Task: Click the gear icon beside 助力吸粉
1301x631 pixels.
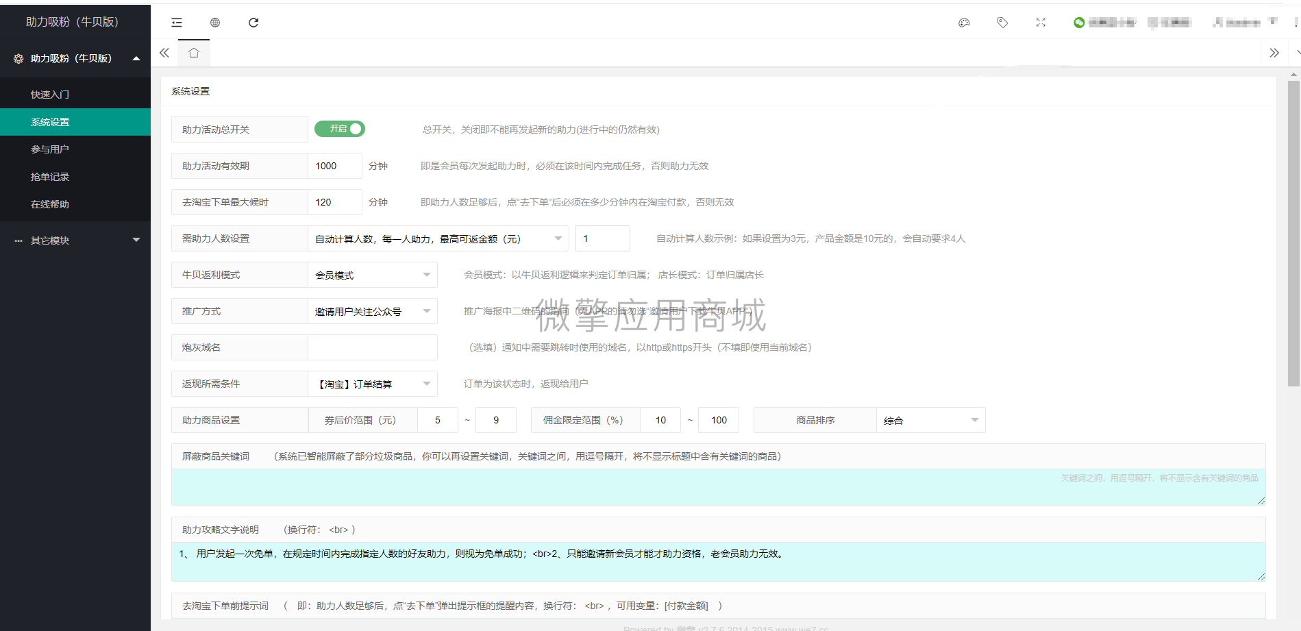Action: (x=18, y=59)
